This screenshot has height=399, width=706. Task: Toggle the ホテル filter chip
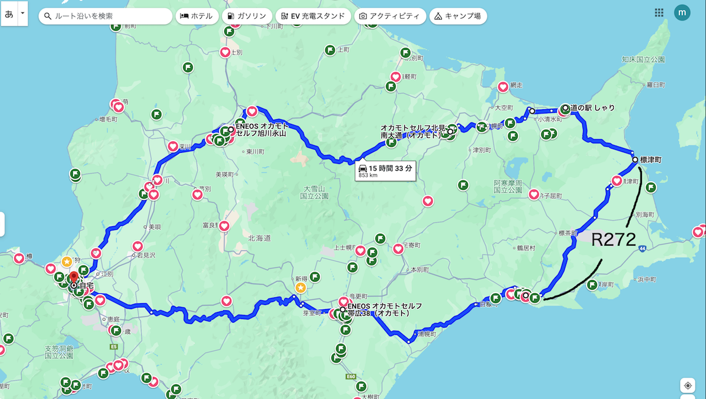point(197,16)
